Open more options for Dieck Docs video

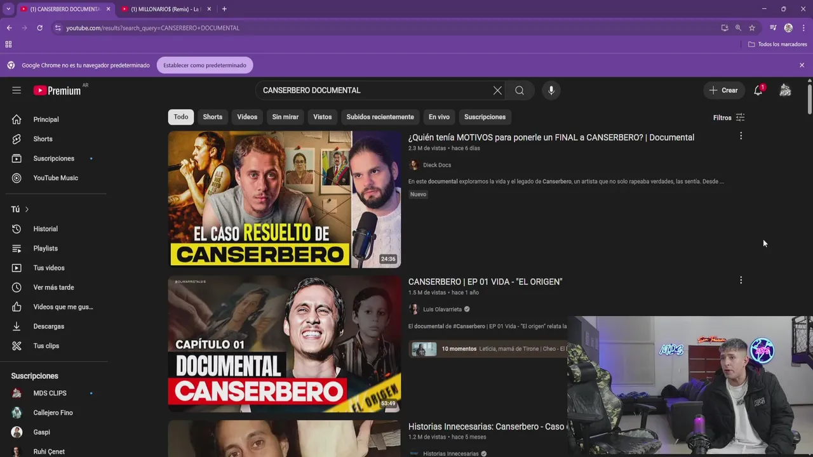click(x=741, y=136)
